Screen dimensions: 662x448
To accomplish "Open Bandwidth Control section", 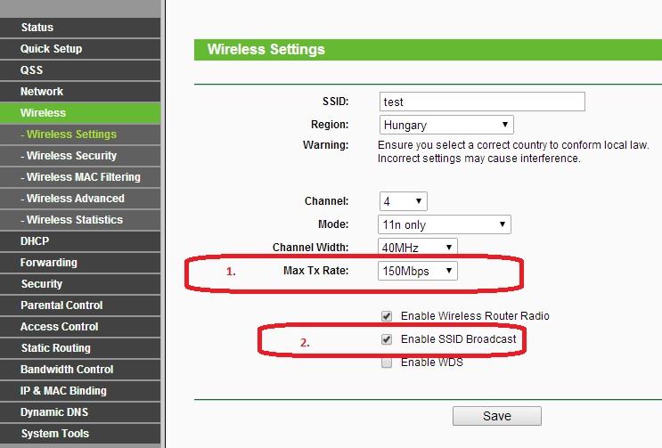I will click(x=80, y=370).
